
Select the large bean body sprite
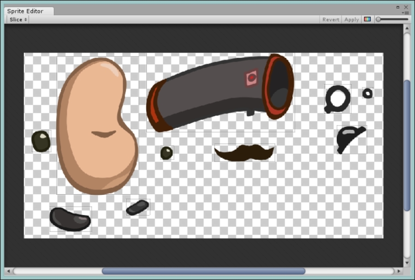(98, 125)
